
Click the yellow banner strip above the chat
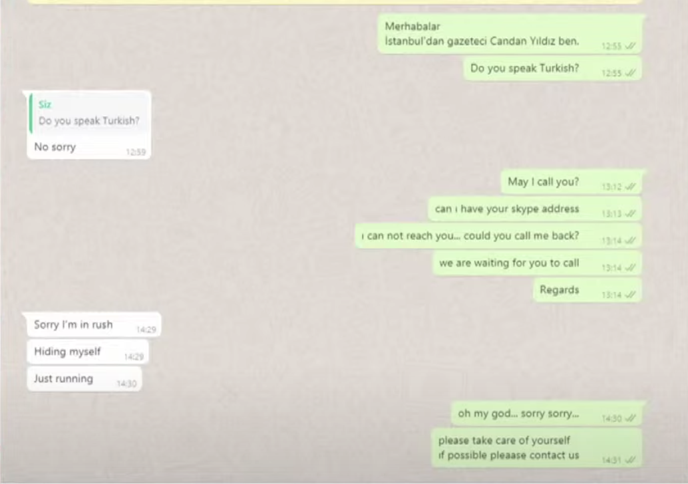(x=334, y=2)
